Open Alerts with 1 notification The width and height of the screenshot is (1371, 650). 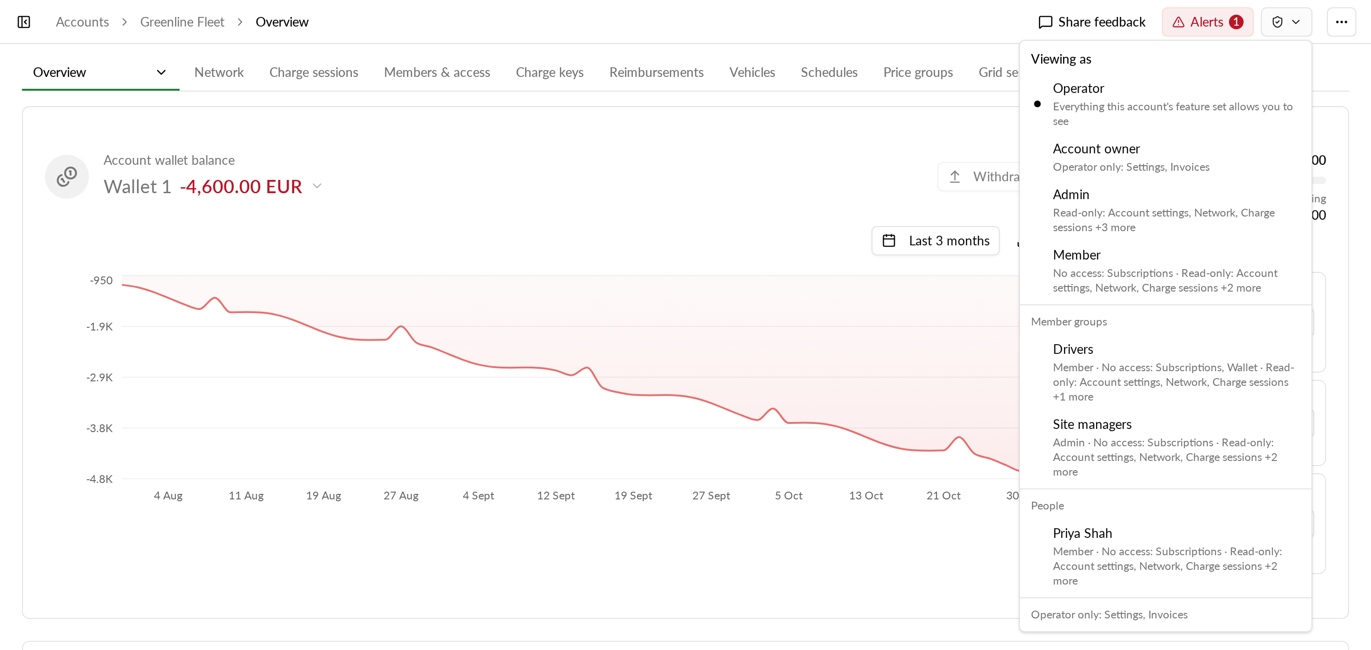1207,22
